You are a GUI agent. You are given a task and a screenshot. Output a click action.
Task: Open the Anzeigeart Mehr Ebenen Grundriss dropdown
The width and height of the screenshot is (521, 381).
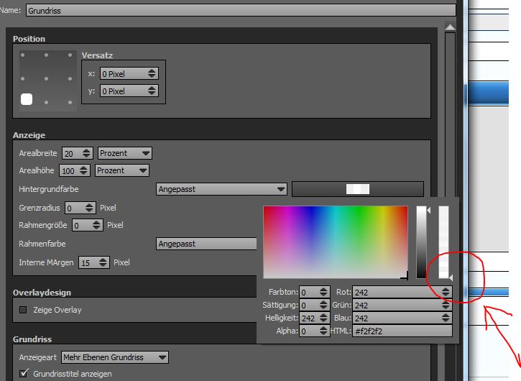coord(115,357)
